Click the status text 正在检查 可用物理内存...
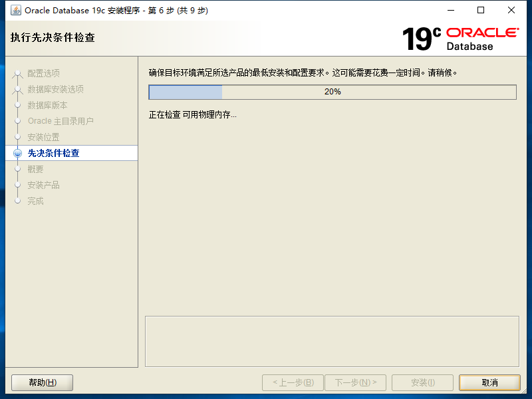Screen dimensions: 532x399 click(192, 114)
